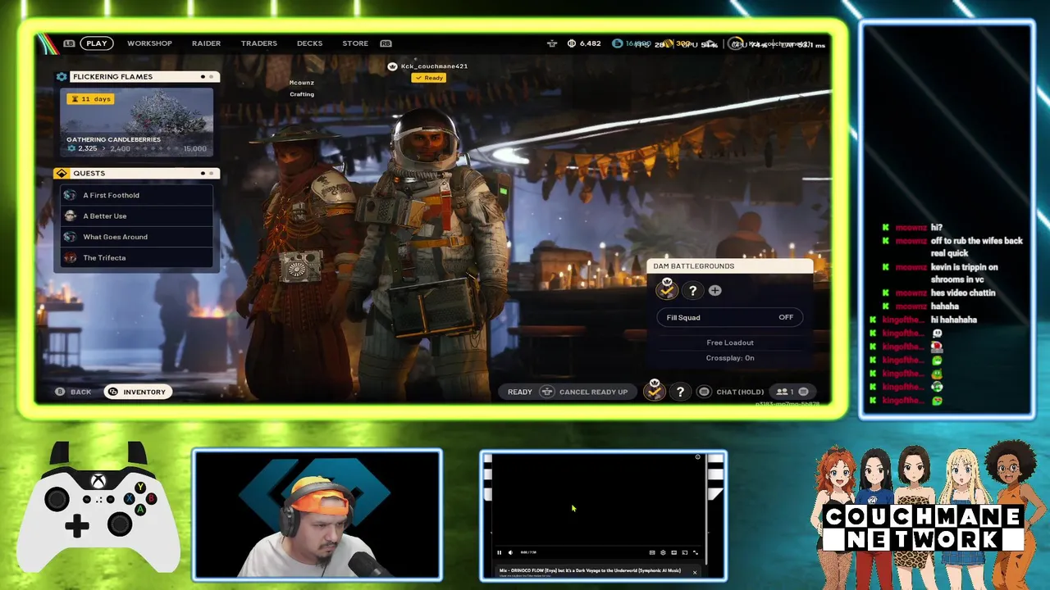
Task: Open the QUESTS panel header
Action: 137,173
